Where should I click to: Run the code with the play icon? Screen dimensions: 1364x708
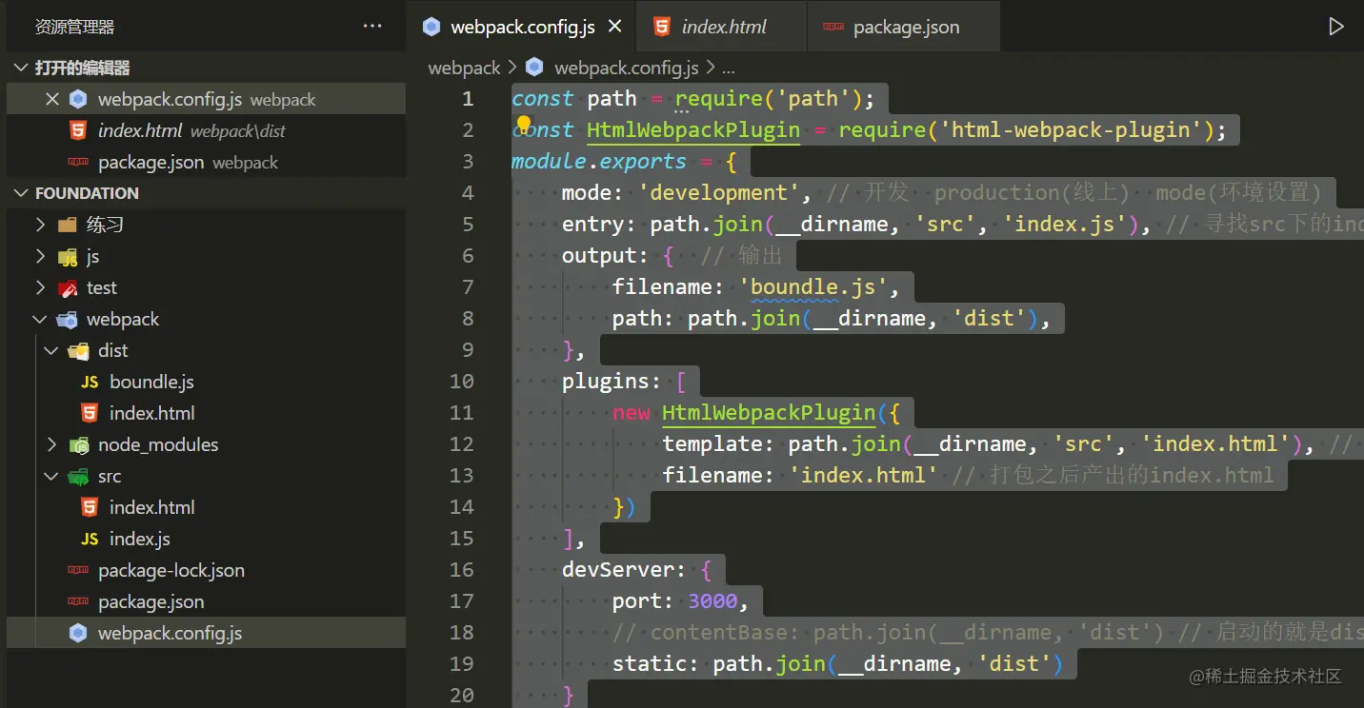pos(1336,27)
